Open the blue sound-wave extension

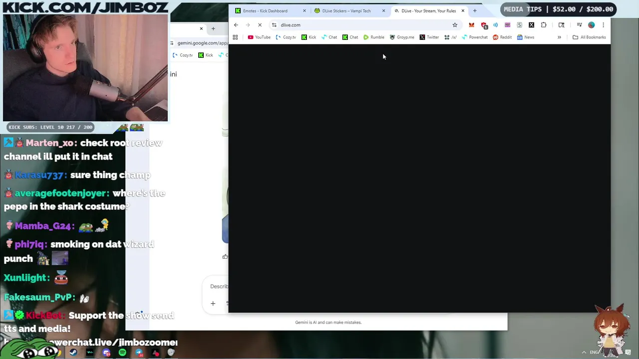495,25
